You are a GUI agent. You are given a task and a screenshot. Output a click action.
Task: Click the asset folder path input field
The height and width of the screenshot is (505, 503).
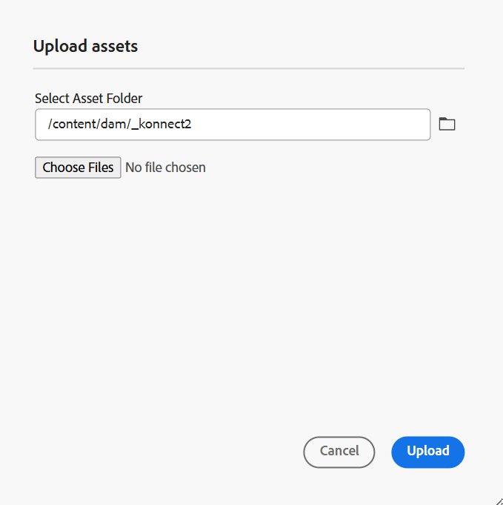tap(233, 125)
